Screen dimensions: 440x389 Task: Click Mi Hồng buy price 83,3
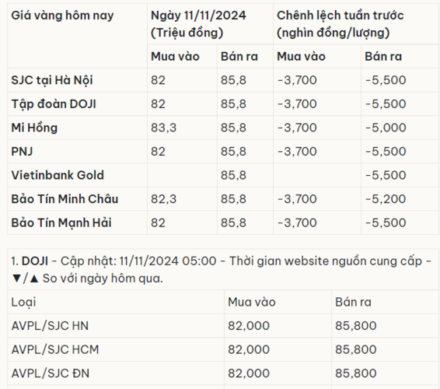coord(163,128)
